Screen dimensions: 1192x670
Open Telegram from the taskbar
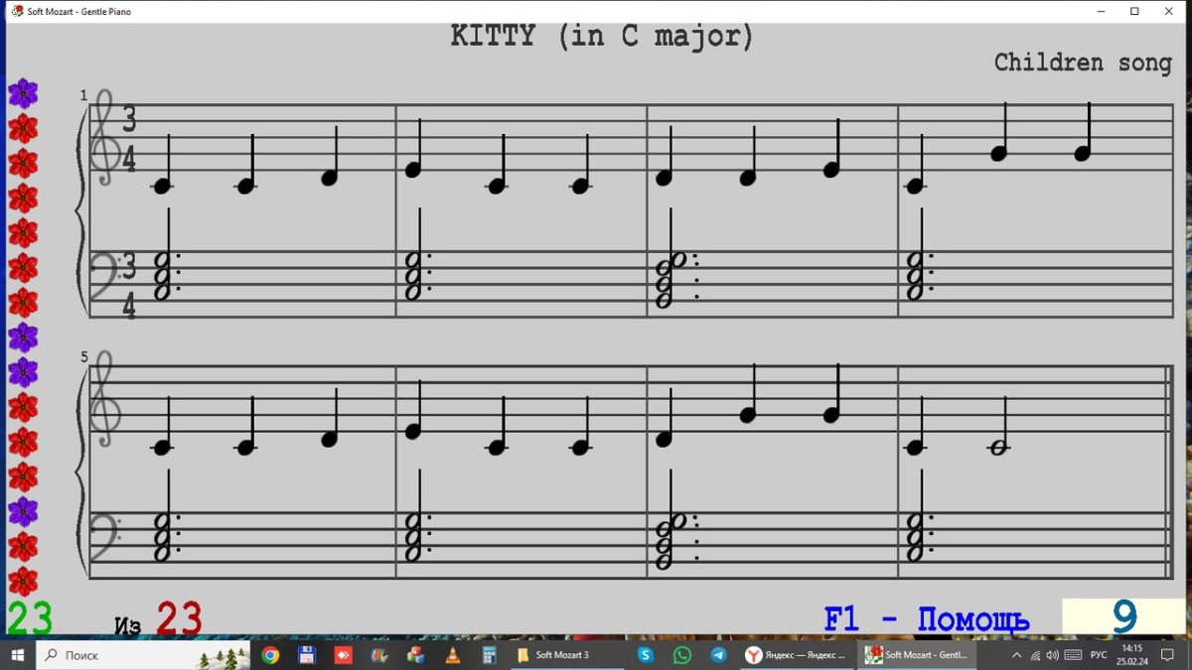(x=718, y=655)
